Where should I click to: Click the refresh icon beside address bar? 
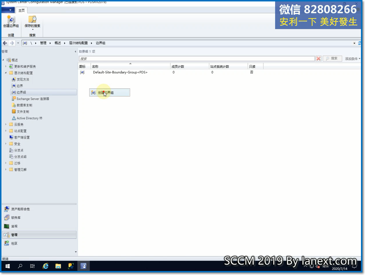tap(359, 43)
